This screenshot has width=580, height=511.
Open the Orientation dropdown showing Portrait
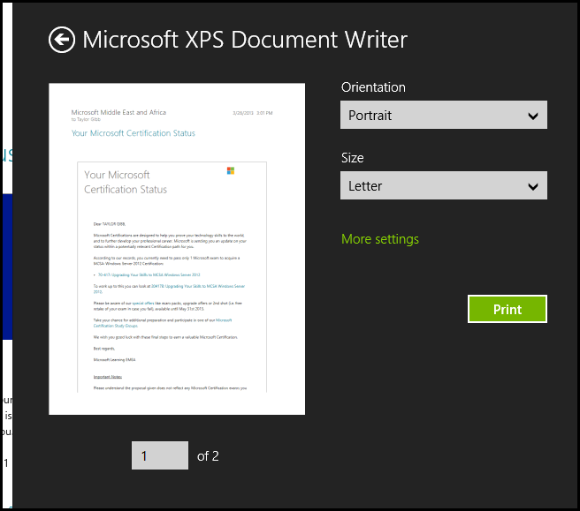(x=444, y=115)
